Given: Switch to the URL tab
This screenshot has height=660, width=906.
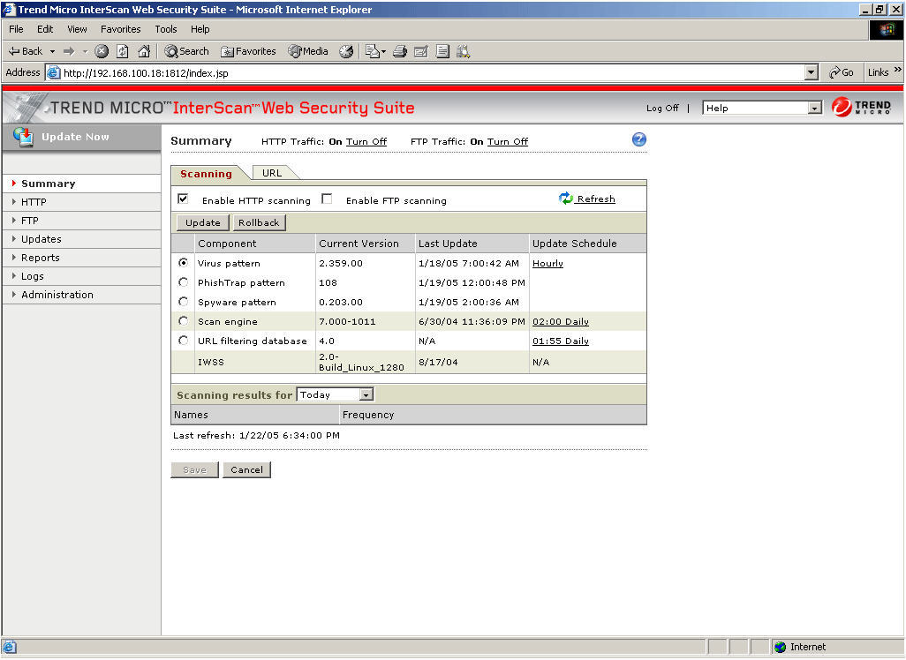Looking at the screenshot, I should [x=274, y=173].
